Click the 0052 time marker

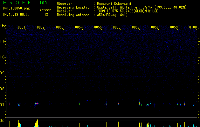41,27
